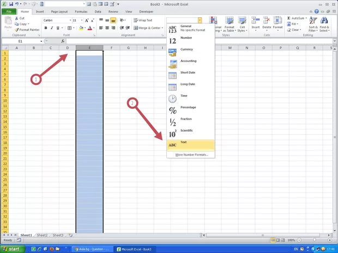Open Sort & Filter menu
The image size is (338, 253).
(x=313, y=24)
